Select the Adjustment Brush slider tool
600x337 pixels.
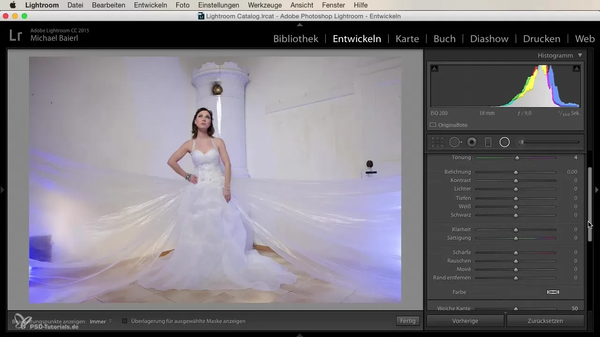click(549, 142)
